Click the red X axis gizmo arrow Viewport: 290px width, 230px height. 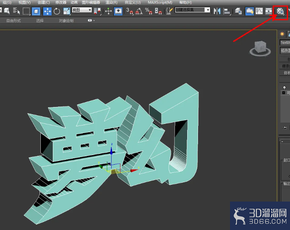click(x=134, y=170)
